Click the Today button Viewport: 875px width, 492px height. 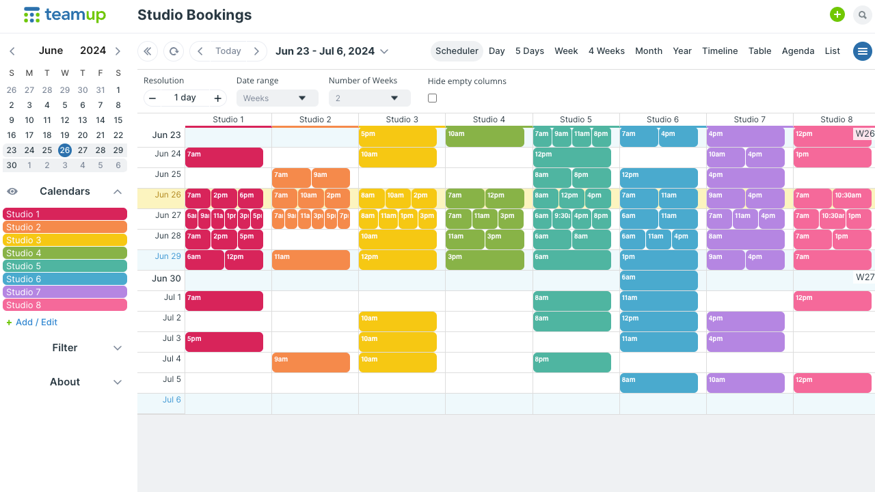(228, 51)
